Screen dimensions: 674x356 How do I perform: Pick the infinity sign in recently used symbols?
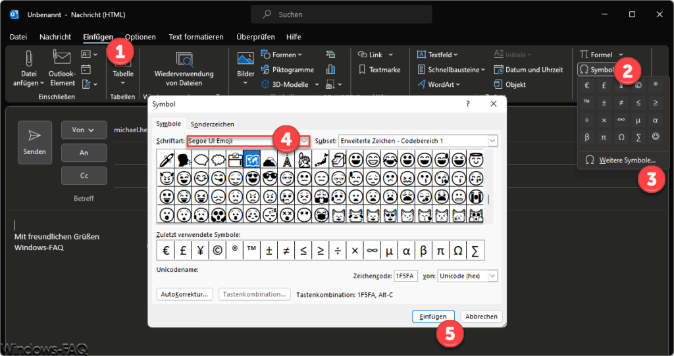coord(373,250)
